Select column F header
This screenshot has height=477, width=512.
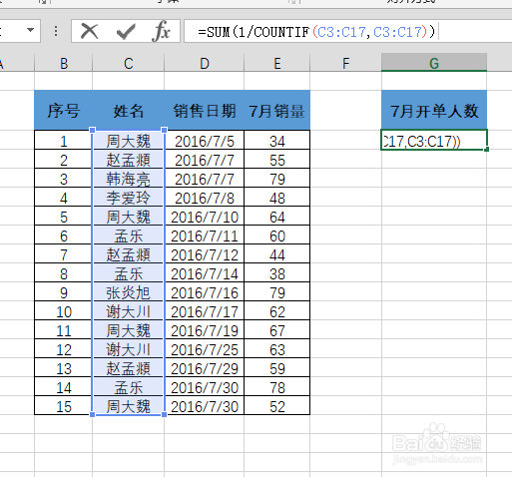point(346,63)
